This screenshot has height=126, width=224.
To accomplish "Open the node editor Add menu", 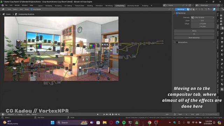I will tap(21, 9).
